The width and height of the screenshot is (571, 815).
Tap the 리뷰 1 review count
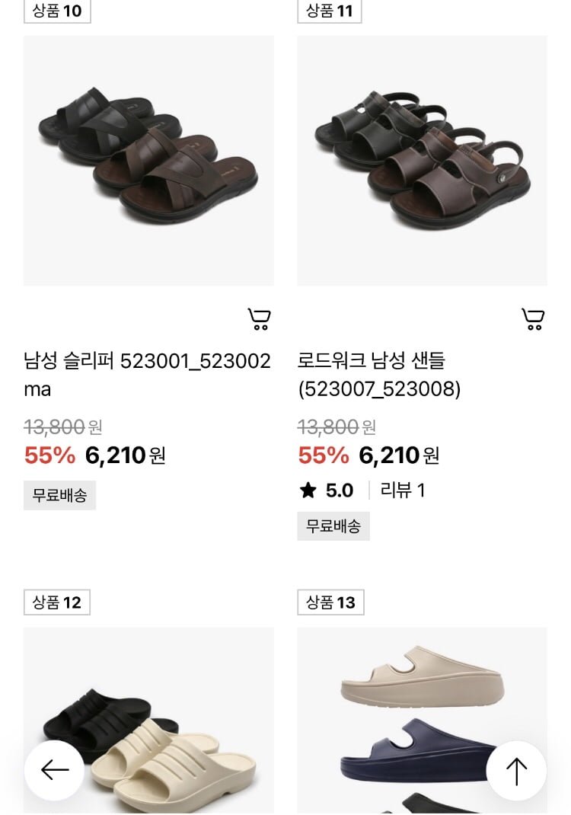pos(403,491)
